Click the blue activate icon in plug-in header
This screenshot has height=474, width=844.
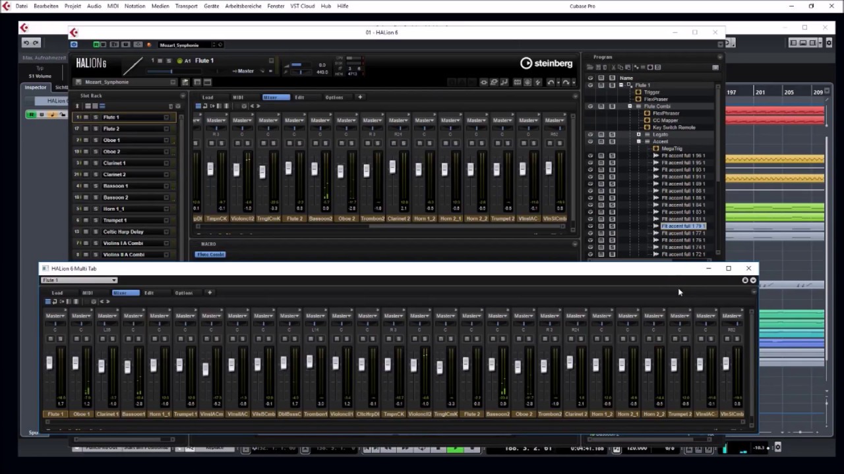coord(74,45)
